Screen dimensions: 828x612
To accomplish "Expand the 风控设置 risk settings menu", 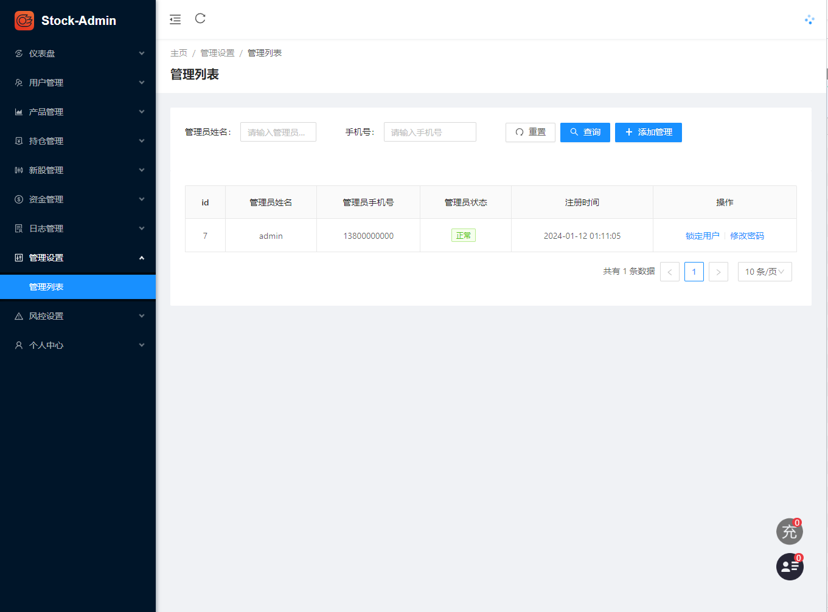I will pos(142,315).
